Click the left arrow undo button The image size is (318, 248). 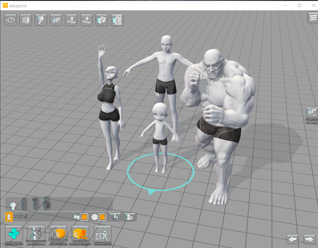(x=292, y=239)
